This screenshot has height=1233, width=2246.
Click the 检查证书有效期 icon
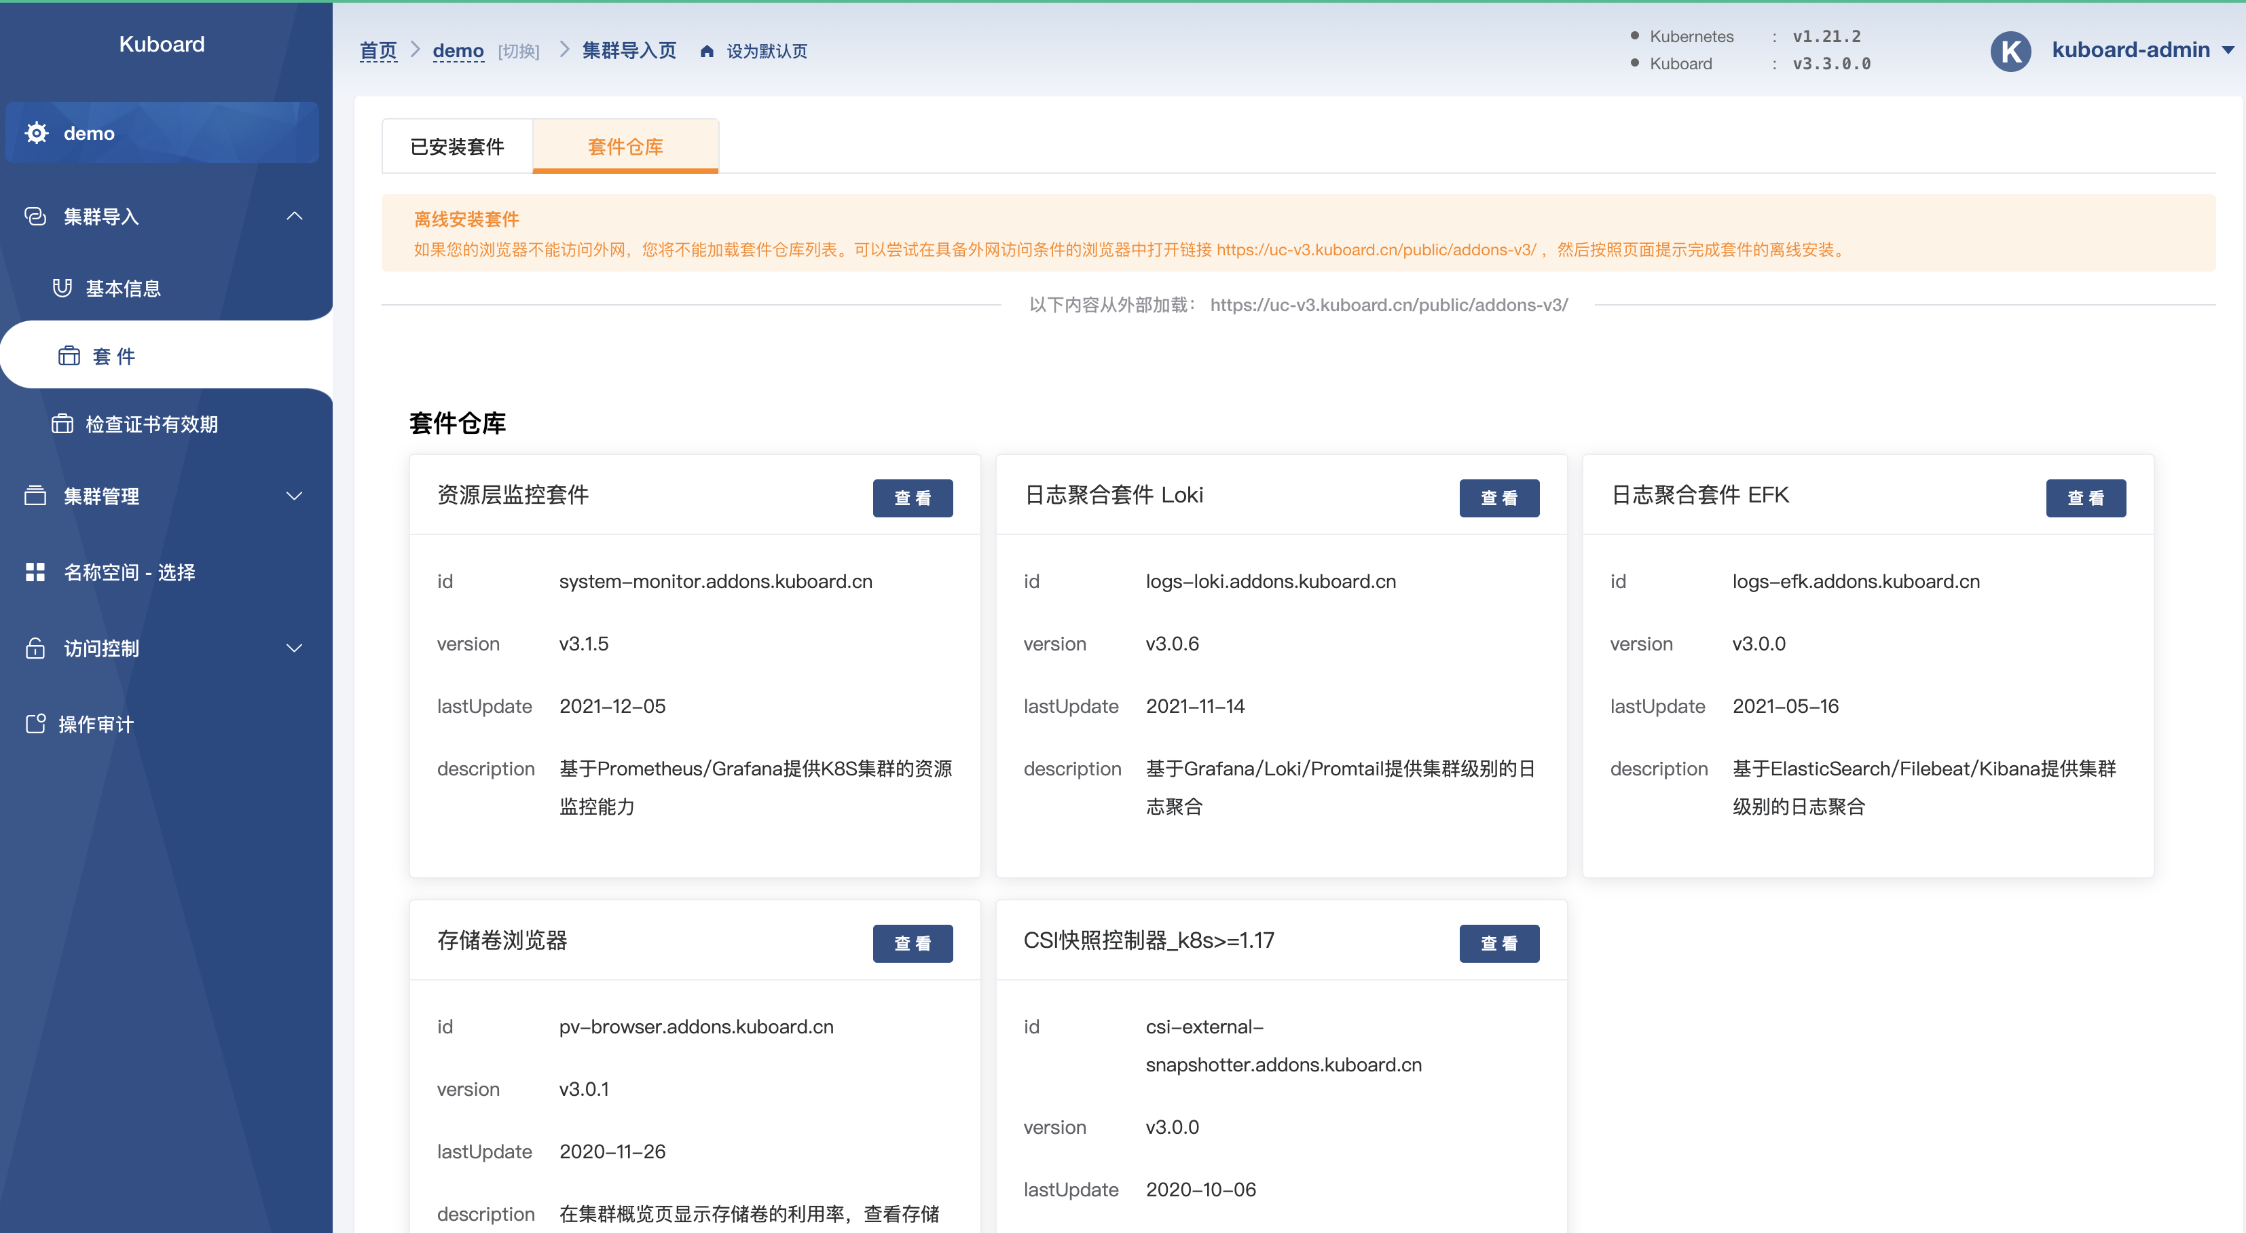click(62, 424)
